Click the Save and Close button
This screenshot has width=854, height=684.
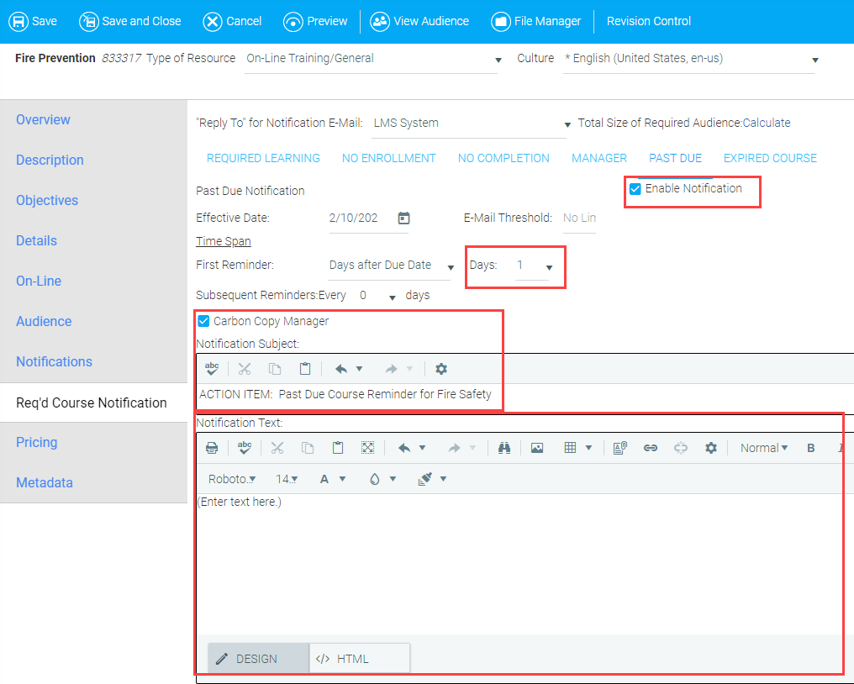coord(130,21)
